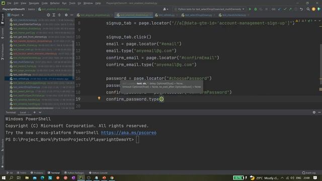The image size is (322, 181).
Task: Open Terminal panel settings gear
Action: (x=314, y=112)
